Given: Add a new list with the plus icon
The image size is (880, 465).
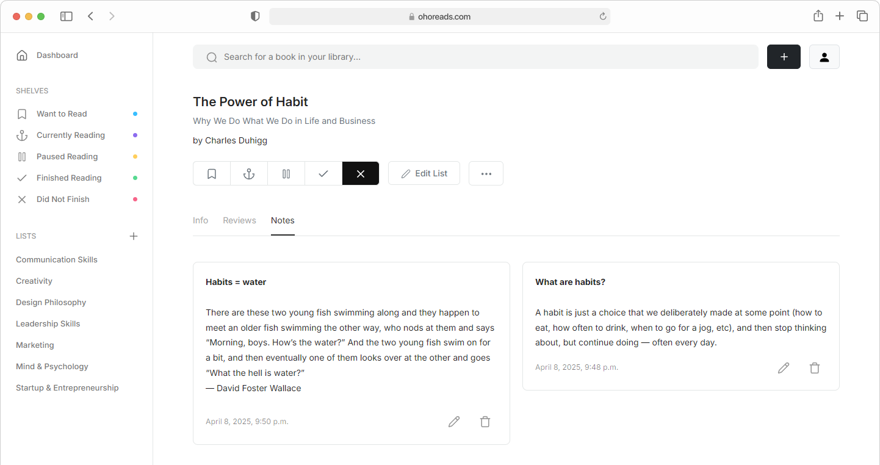Looking at the screenshot, I should point(134,236).
